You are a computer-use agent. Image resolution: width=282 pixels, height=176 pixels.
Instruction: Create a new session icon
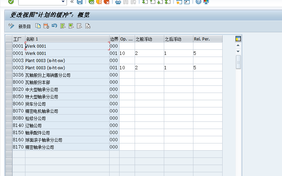tap(179, 2)
